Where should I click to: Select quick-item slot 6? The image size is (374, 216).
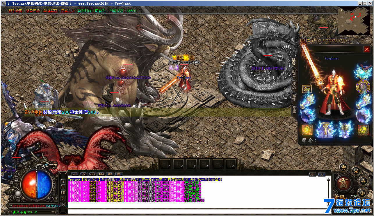(x=231, y=164)
